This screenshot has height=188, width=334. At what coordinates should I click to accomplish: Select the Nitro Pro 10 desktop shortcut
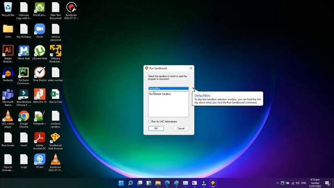[40, 96]
